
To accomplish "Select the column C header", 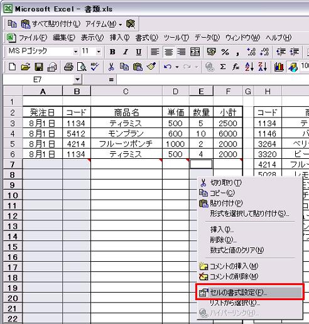I will (x=126, y=91).
